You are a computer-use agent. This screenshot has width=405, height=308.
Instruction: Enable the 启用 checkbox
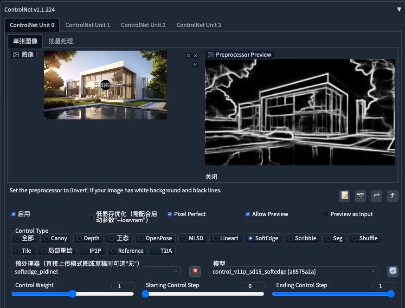pos(13,214)
